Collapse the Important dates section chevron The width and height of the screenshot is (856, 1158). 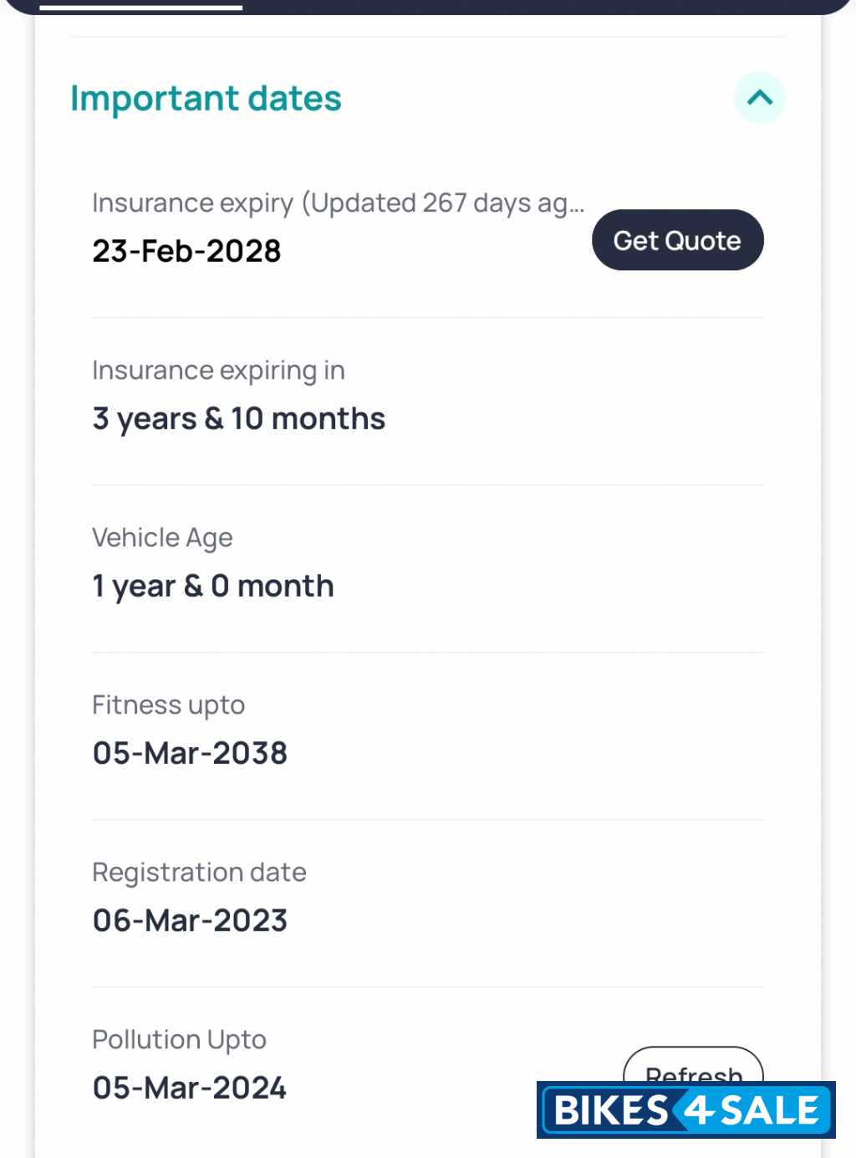click(759, 98)
